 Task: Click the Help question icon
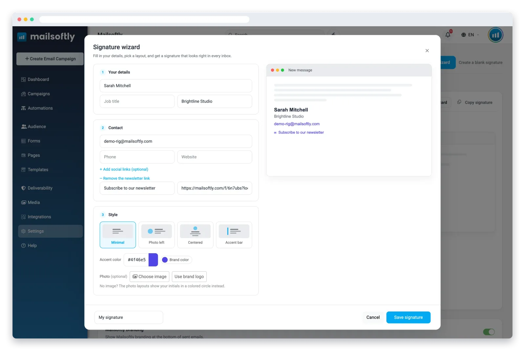tap(23, 246)
